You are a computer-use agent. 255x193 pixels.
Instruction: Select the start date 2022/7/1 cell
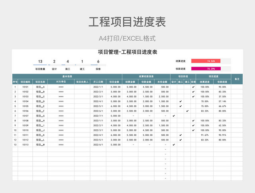pyautogui.click(x=98, y=116)
